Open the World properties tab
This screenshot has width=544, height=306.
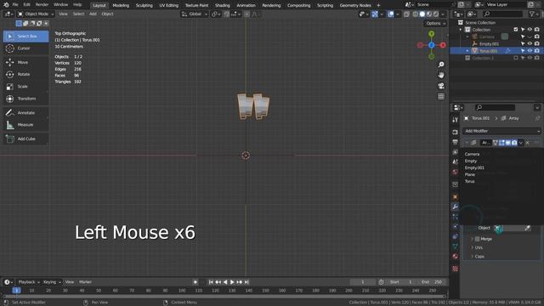coord(456,172)
